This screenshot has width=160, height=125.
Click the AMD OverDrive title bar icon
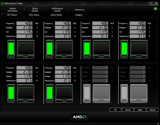point(2,3)
